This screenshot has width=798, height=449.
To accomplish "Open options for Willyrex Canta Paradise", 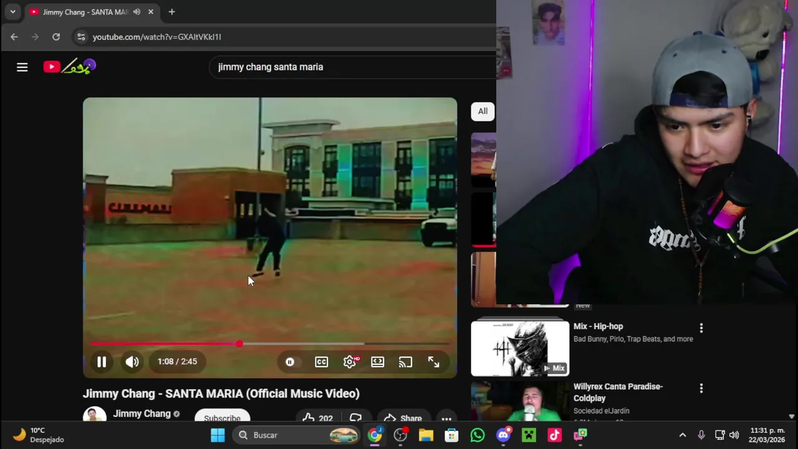I will click(701, 389).
